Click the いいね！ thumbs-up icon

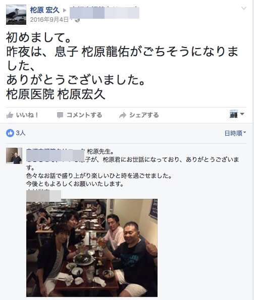pos(10,115)
